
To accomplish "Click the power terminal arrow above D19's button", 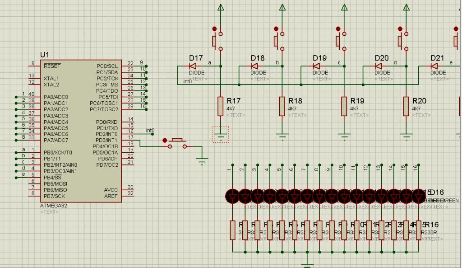I will (x=344, y=7).
